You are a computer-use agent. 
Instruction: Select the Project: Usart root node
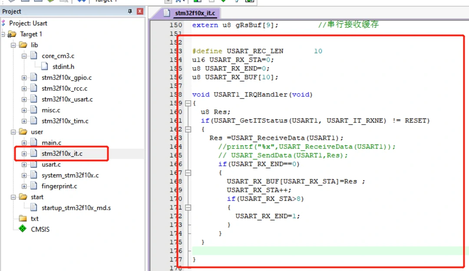coord(28,23)
